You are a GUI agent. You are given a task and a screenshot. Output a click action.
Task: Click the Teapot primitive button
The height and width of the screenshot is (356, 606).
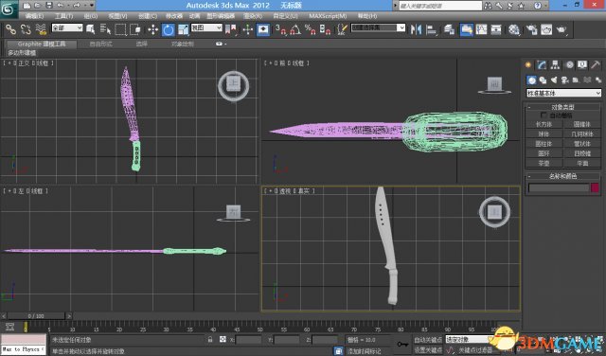[544, 163]
